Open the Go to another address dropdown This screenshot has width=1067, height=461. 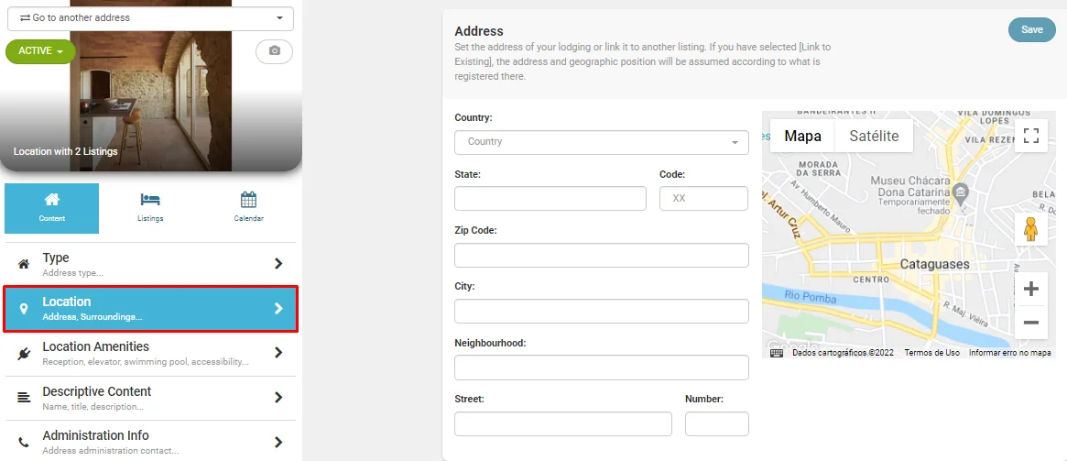149,18
